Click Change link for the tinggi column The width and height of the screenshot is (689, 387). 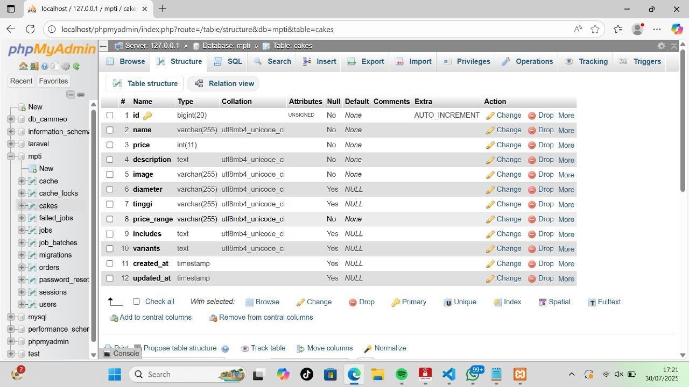504,204
